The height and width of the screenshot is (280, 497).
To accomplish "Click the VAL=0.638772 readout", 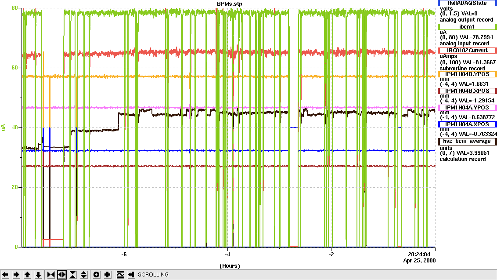I will pyautogui.click(x=476, y=117).
